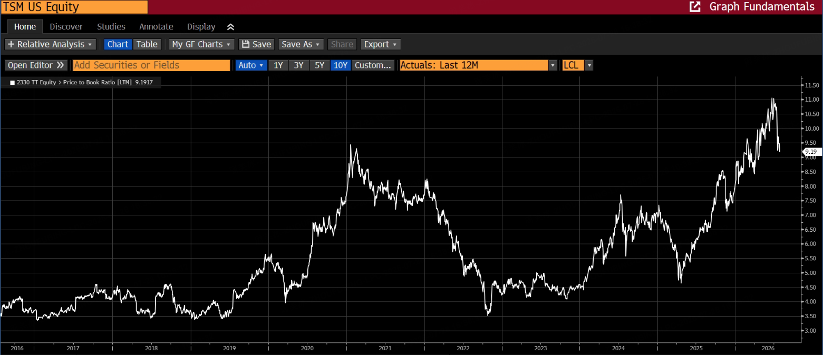Select the 1Y time range
This screenshot has height=355, width=823.
(x=278, y=65)
